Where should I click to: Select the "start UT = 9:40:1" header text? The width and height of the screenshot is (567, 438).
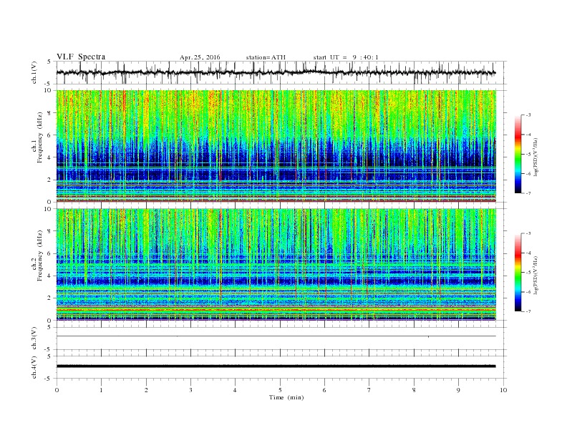point(346,57)
